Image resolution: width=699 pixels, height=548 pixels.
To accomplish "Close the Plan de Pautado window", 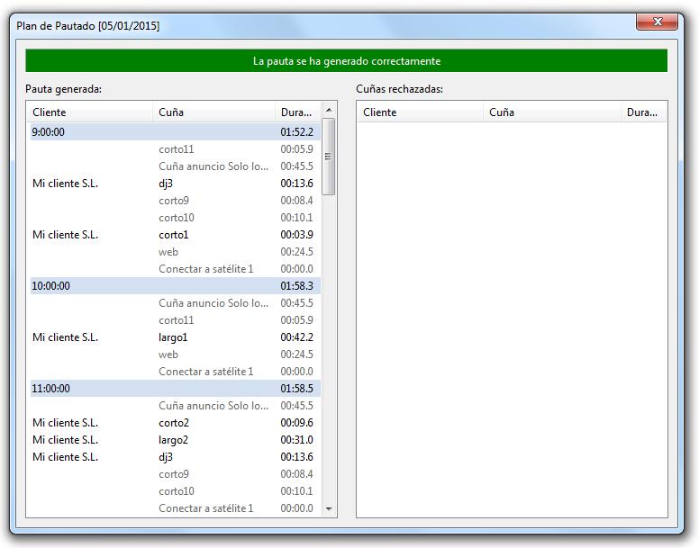I will tap(657, 22).
